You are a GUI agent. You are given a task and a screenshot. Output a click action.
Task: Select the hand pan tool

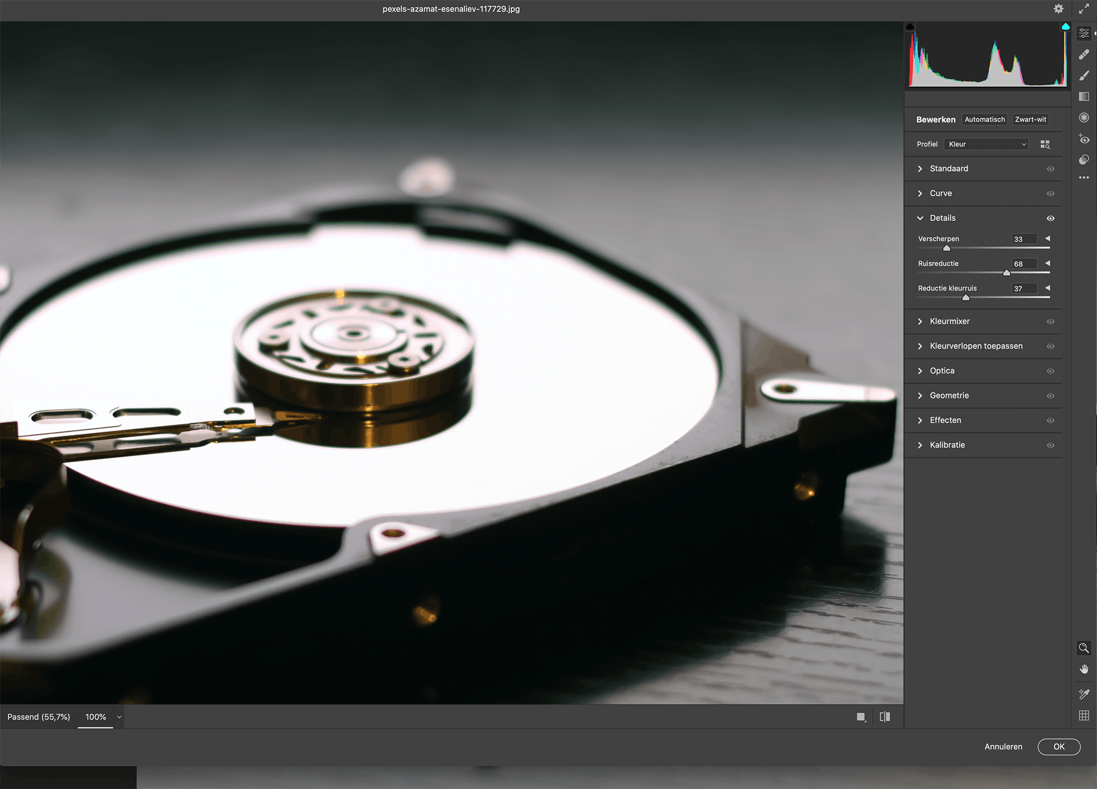point(1084,669)
